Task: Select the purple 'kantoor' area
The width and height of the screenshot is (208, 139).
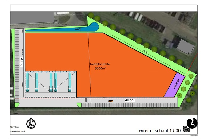Action: click(x=175, y=84)
